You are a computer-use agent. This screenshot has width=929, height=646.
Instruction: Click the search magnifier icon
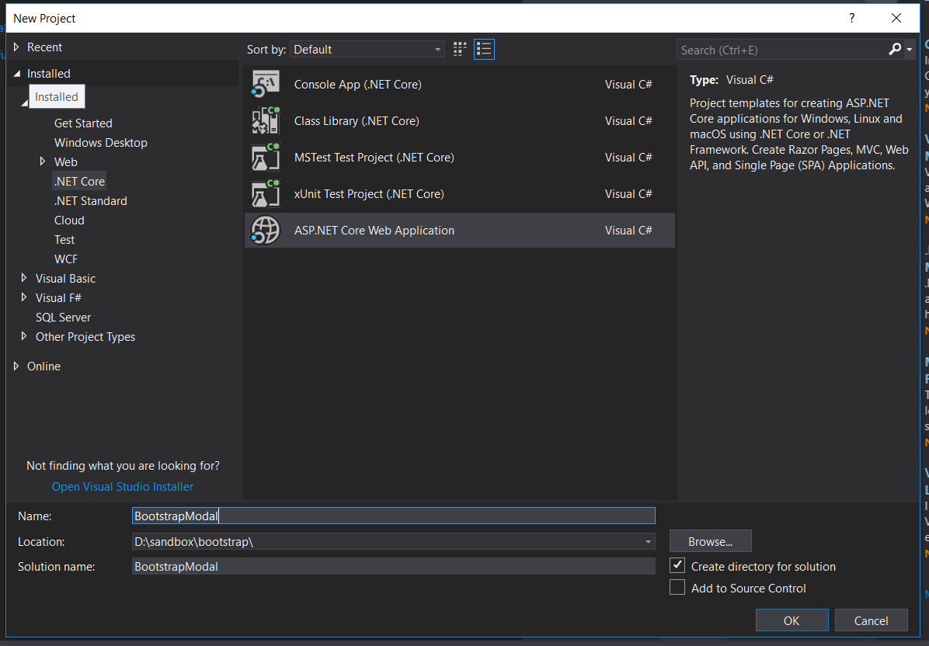click(896, 50)
